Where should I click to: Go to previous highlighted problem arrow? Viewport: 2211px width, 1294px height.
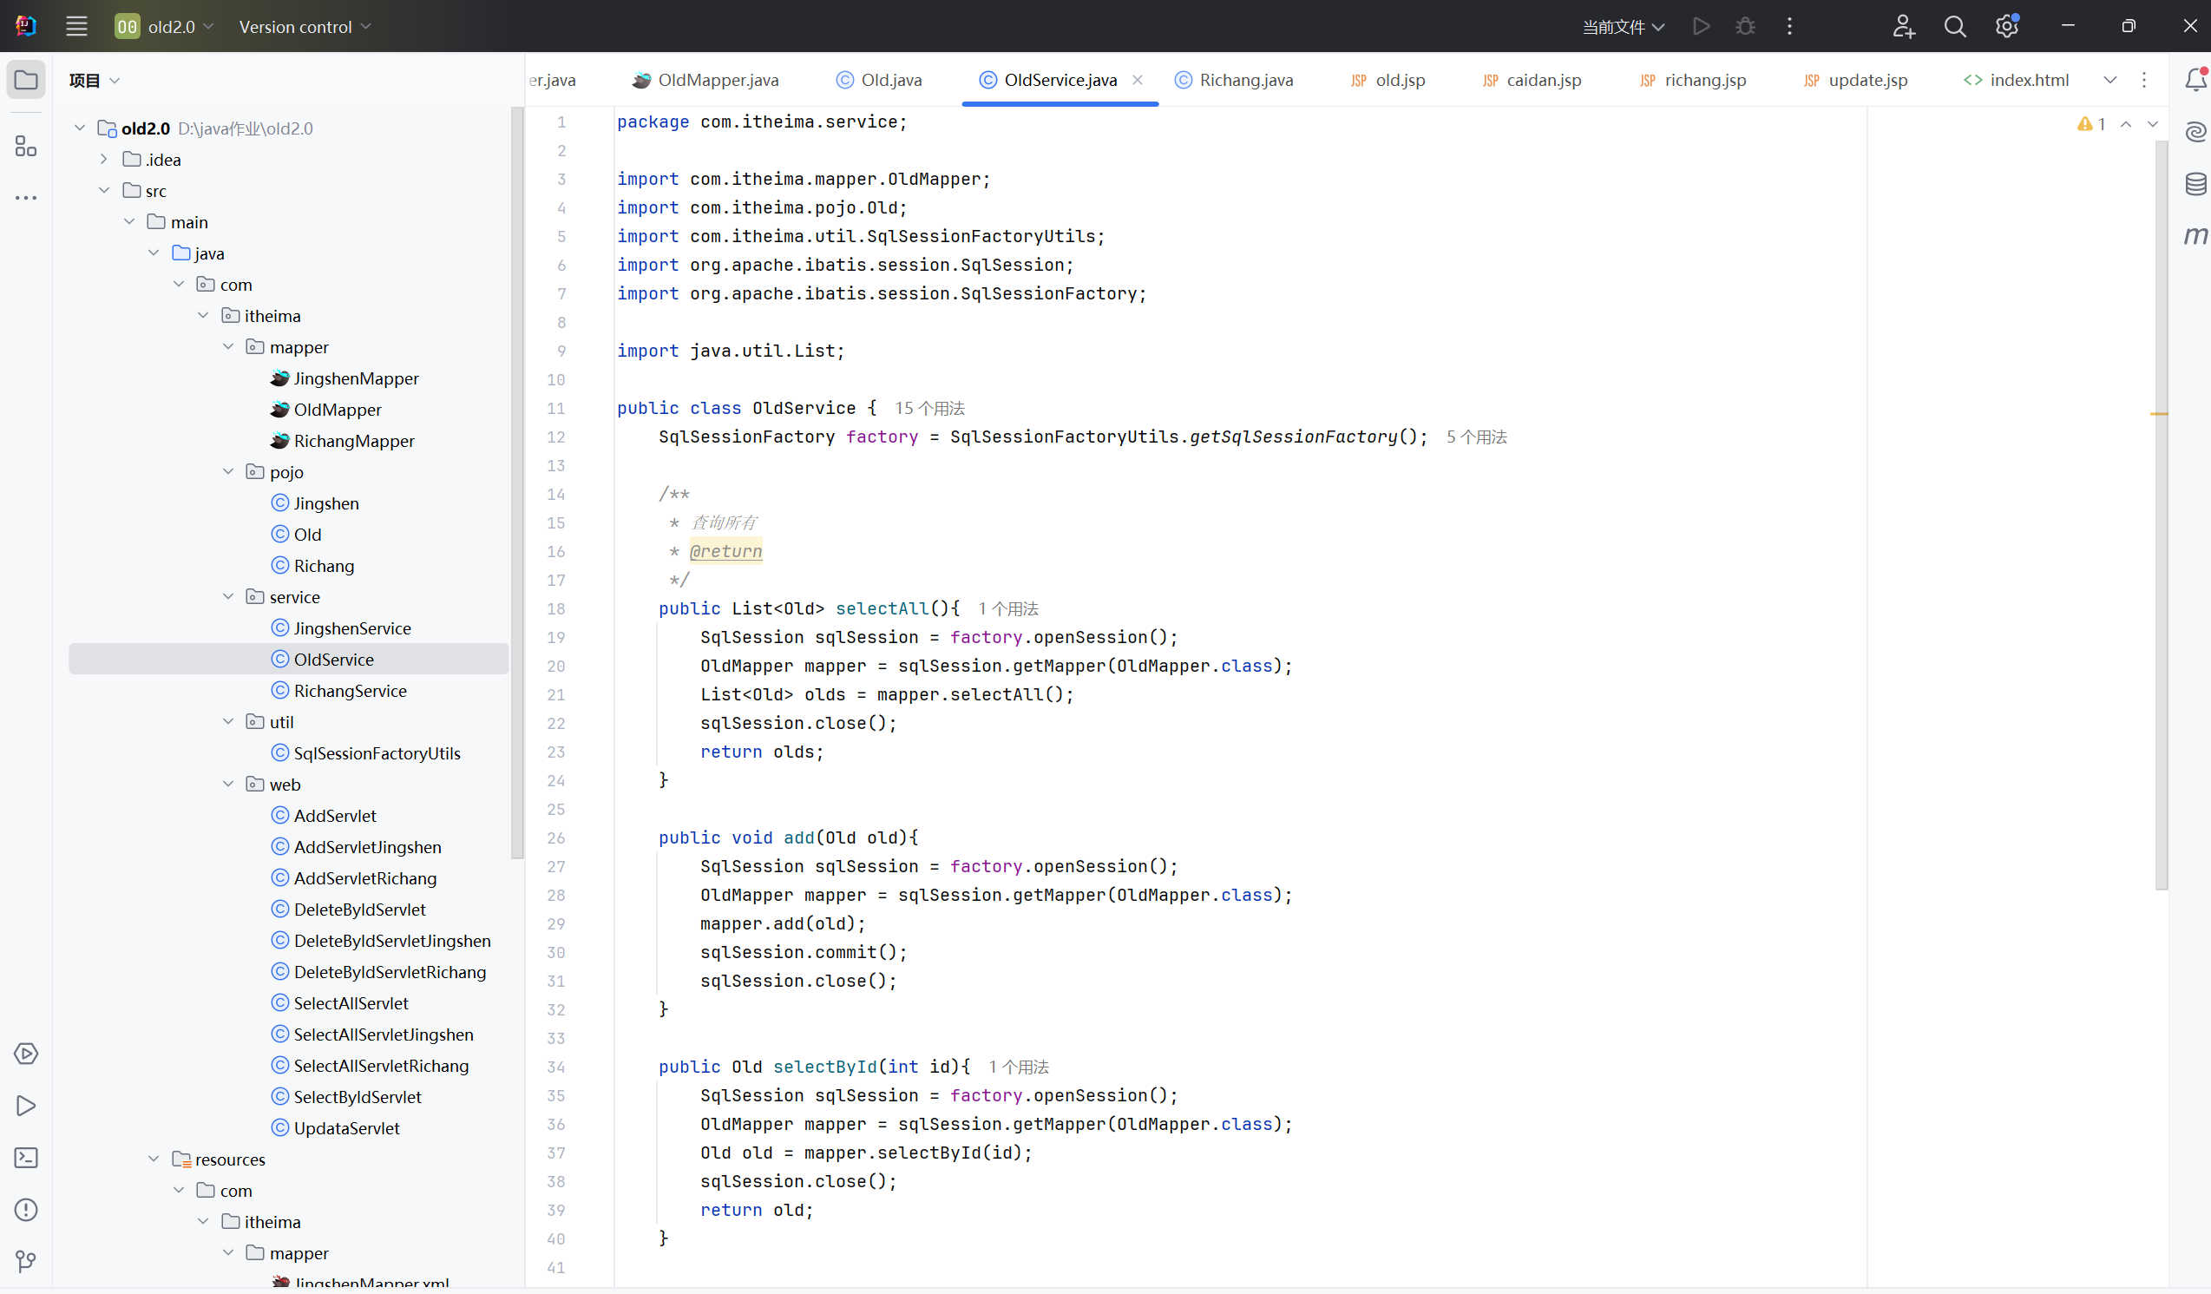2126,124
